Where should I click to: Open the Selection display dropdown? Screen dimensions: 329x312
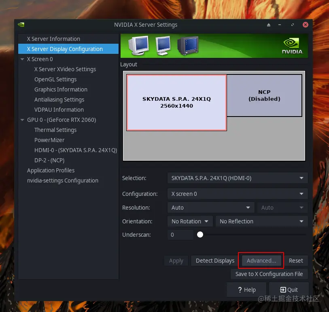pyautogui.click(x=238, y=178)
